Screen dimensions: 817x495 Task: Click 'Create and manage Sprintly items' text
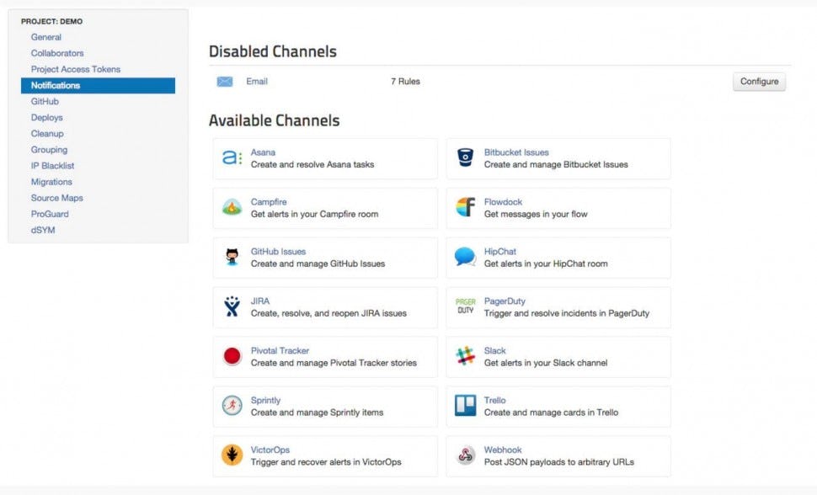point(317,412)
